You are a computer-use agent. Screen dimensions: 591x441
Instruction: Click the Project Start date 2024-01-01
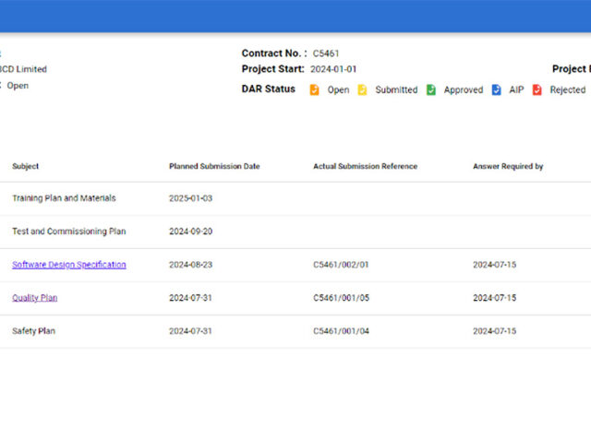(x=333, y=69)
